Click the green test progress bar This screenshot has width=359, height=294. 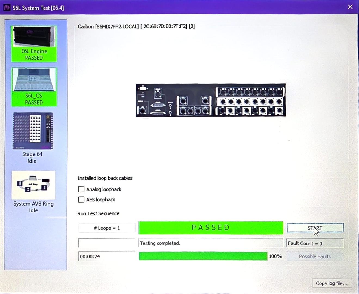point(203,256)
